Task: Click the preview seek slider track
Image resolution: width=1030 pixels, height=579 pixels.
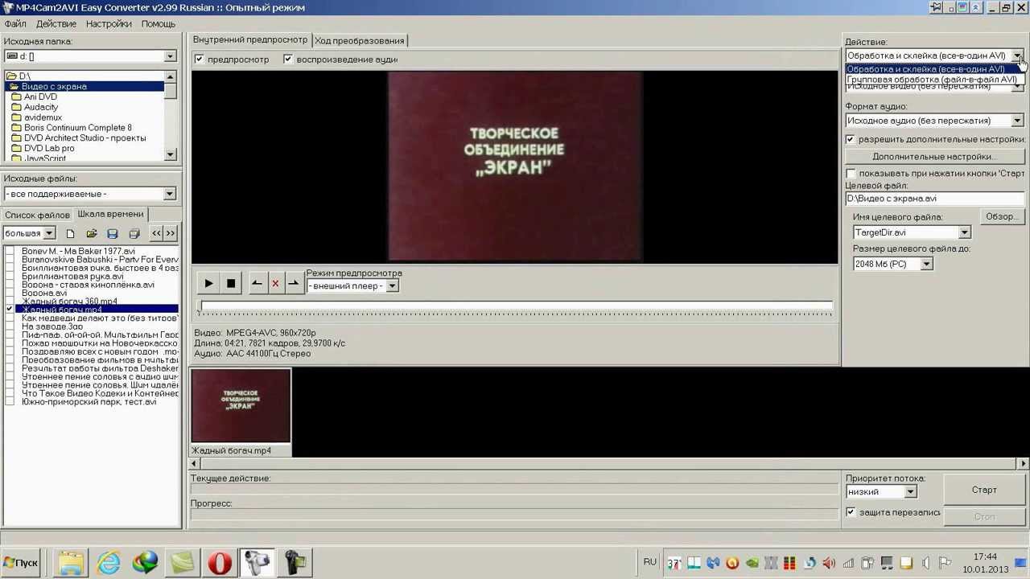Action: (x=515, y=306)
